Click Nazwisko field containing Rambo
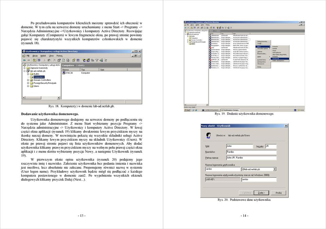326x229 pixels. coord(251,152)
